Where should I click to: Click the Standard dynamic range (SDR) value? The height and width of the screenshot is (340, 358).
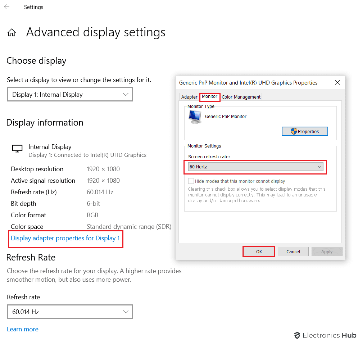129,227
